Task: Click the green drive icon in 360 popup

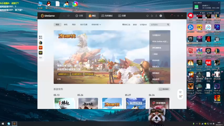Action: [x=197, y=7]
